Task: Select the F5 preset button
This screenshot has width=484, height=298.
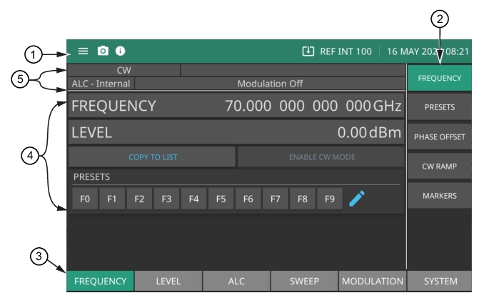Action: point(221,199)
